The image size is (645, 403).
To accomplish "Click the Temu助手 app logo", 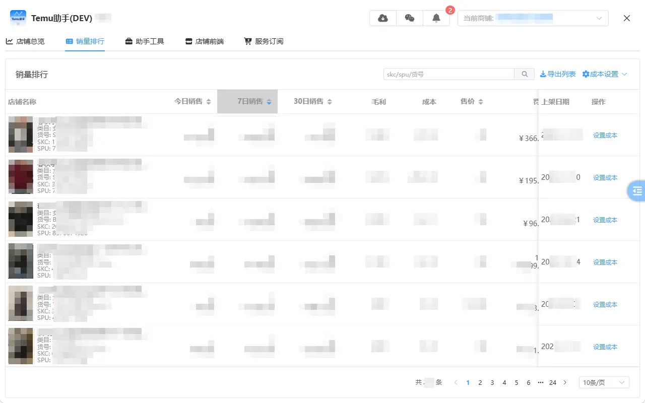I will [x=18, y=18].
